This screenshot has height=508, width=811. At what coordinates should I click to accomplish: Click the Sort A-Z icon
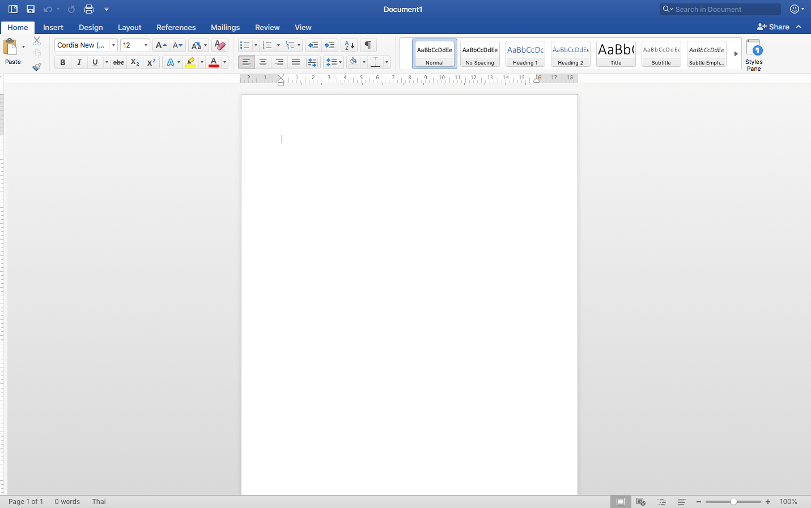coord(349,45)
